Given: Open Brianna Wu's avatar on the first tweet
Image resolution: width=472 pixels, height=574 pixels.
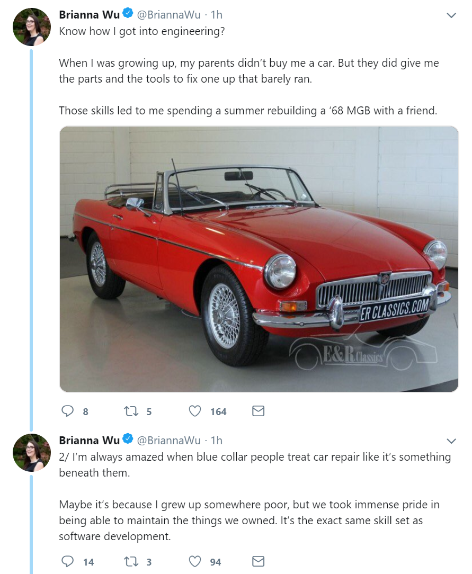Looking at the screenshot, I should [x=31, y=26].
